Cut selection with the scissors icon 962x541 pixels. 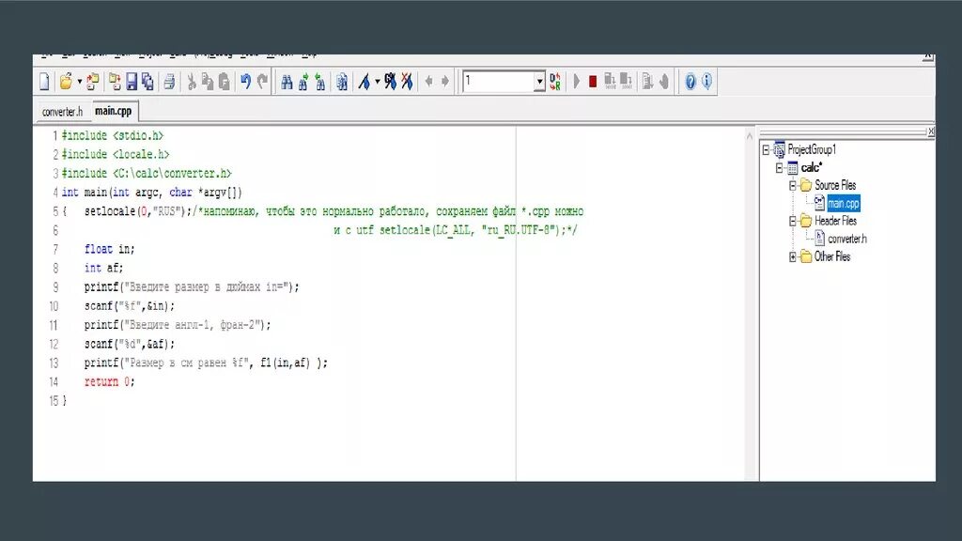point(192,82)
